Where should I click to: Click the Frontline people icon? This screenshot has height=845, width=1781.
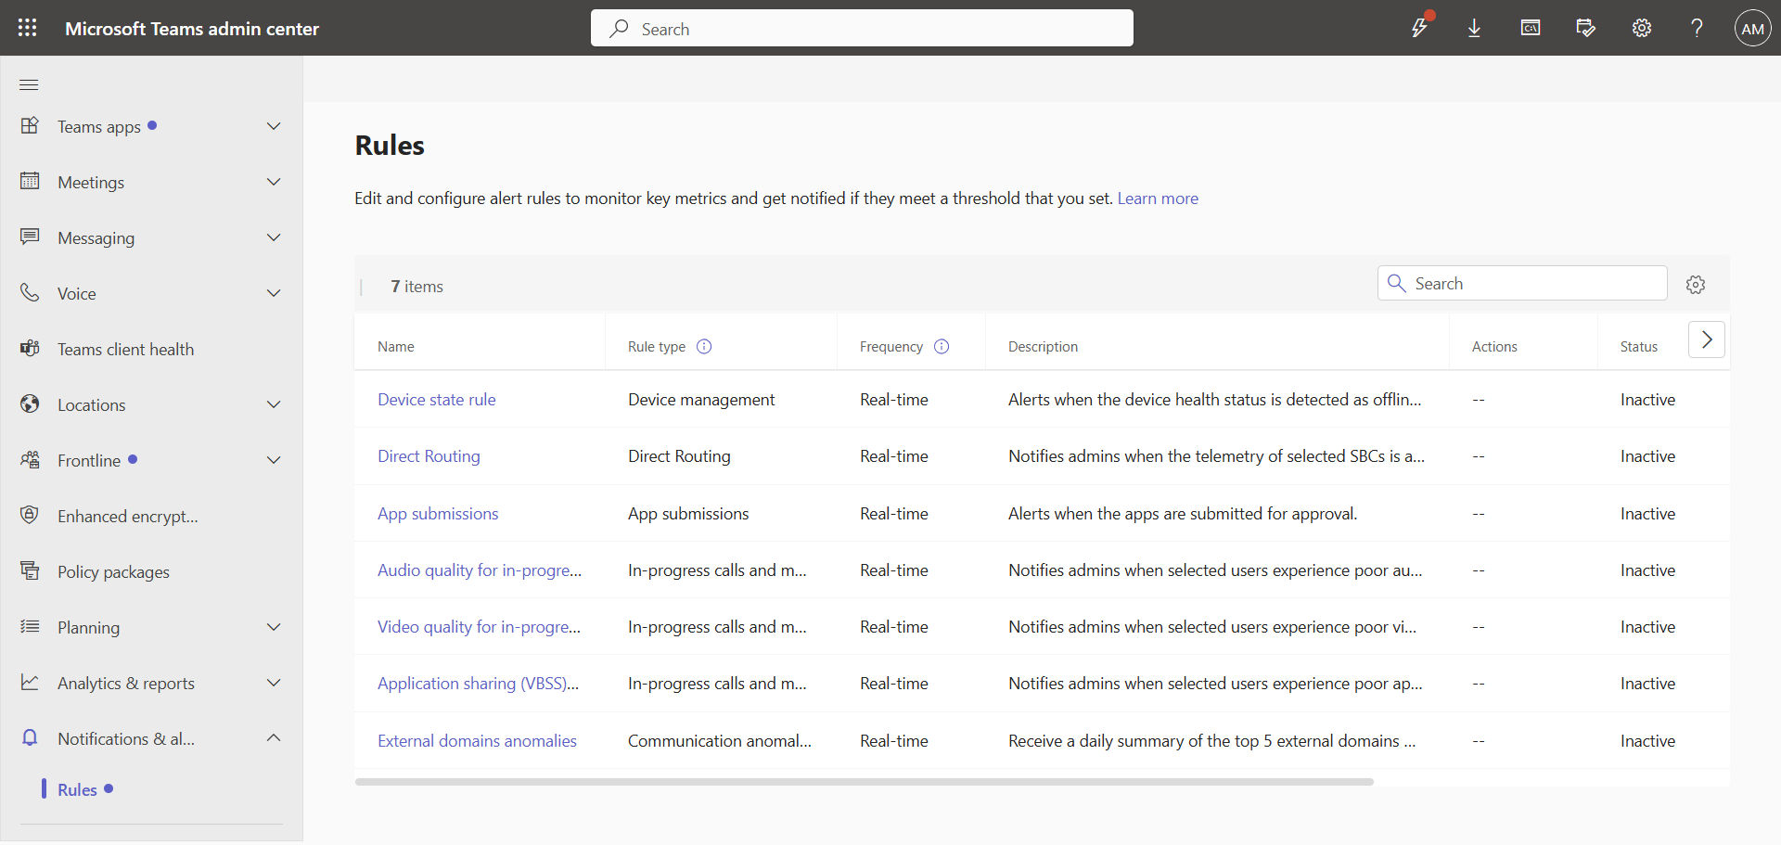[x=30, y=459]
